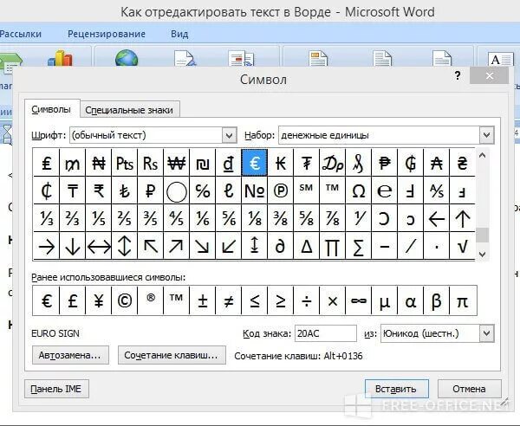Click the bar chart icon in ribbon
The width and height of the screenshot is (520, 426).
click(60, 58)
